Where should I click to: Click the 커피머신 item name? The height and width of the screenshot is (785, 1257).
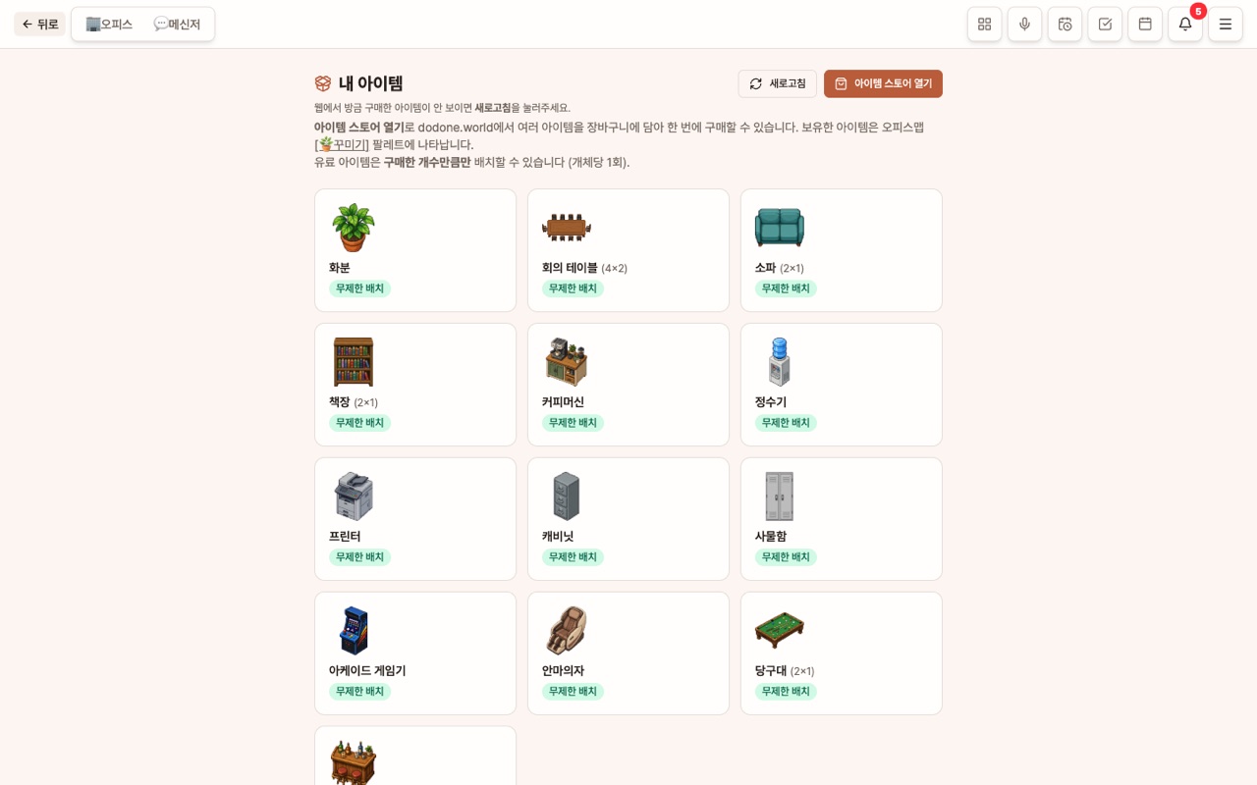[564, 402]
